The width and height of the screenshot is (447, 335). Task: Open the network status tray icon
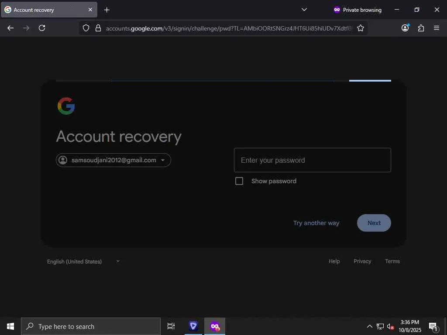[x=380, y=326]
